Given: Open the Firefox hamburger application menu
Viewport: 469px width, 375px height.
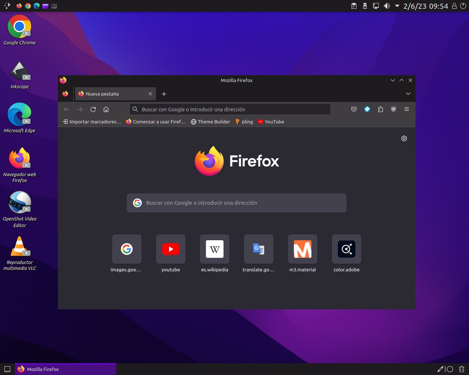Looking at the screenshot, I should [x=407, y=109].
